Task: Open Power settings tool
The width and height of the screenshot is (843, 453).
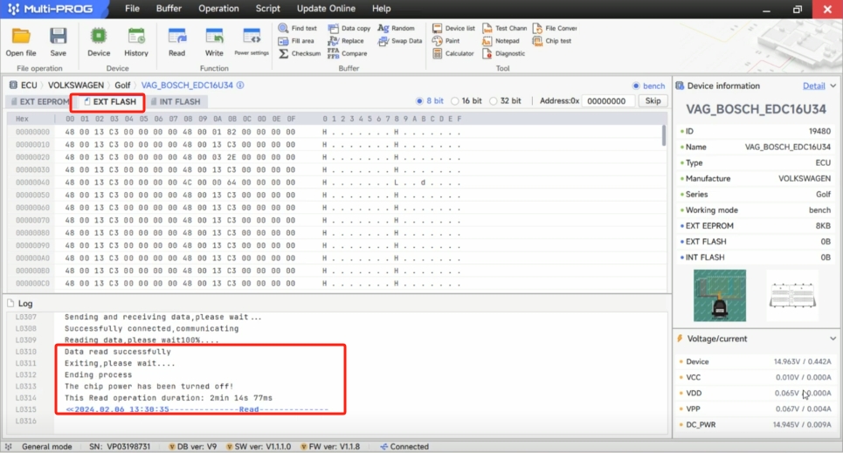Action: [251, 42]
